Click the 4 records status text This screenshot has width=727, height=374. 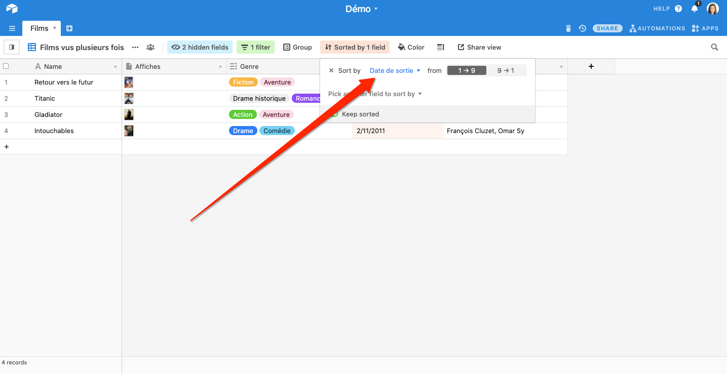tap(14, 362)
